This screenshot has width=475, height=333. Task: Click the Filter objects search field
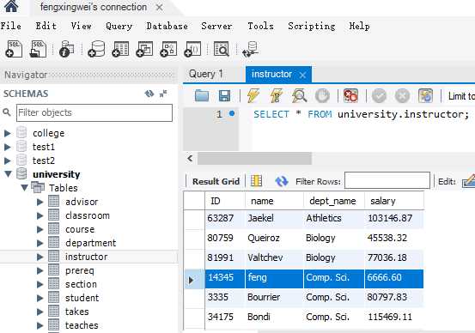point(94,112)
